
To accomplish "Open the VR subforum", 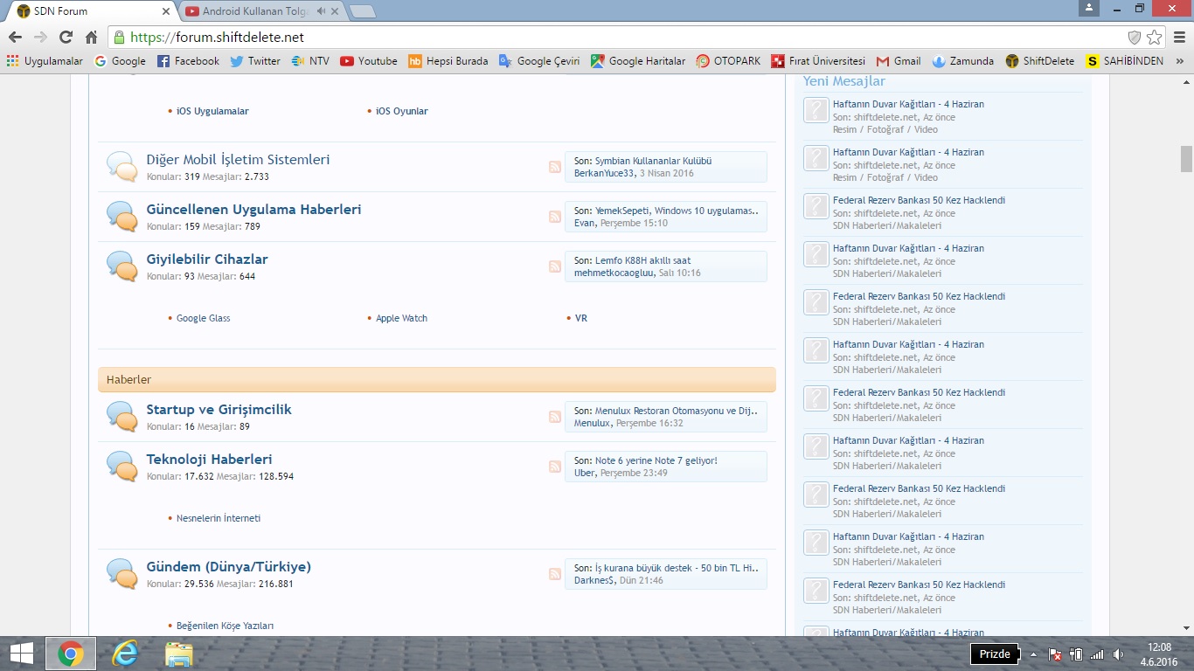I will point(581,318).
